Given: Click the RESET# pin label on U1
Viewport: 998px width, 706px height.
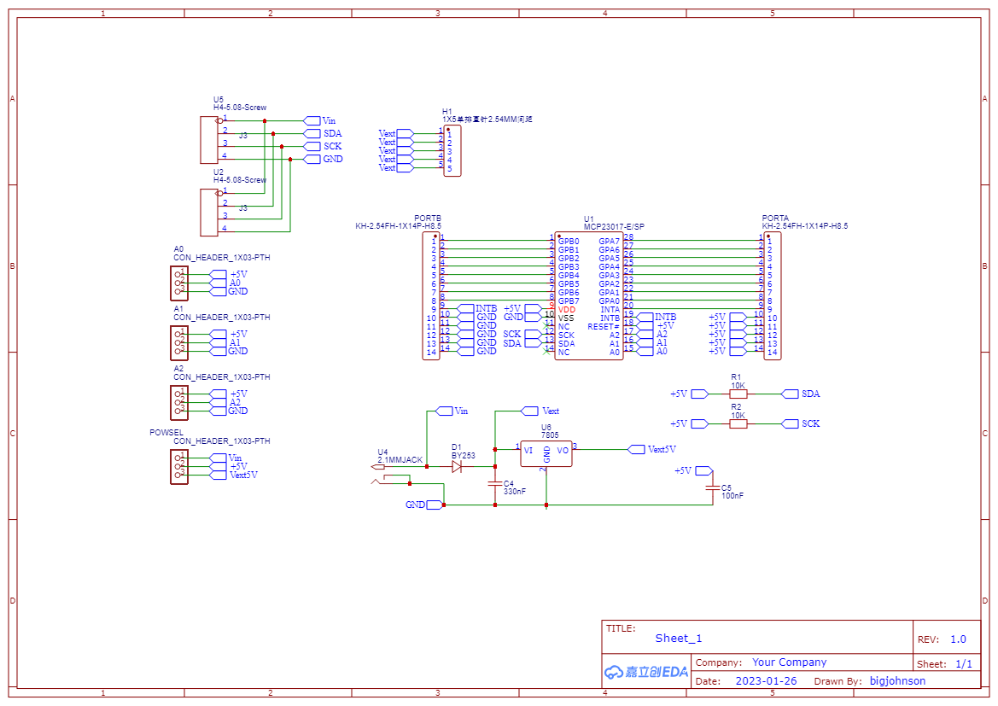Looking at the screenshot, I should [604, 327].
